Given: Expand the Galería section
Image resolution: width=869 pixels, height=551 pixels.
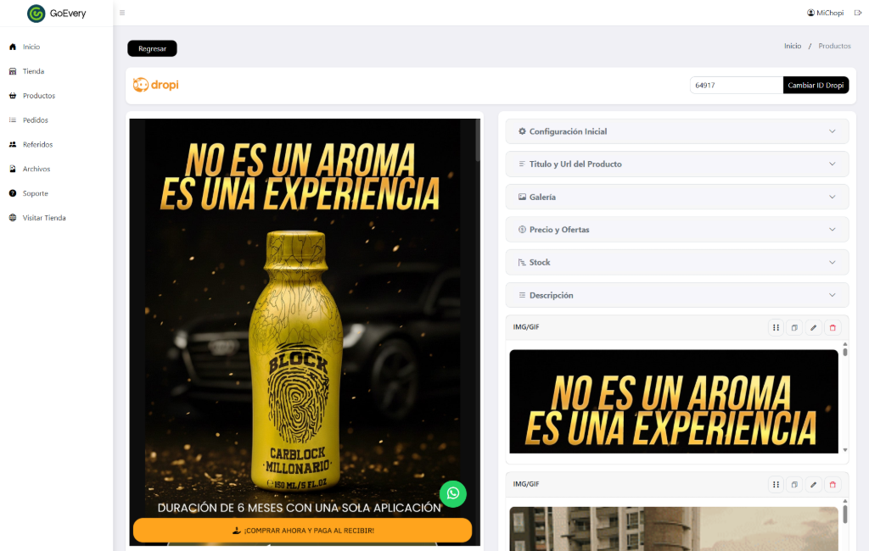Looking at the screenshot, I should tap(676, 198).
